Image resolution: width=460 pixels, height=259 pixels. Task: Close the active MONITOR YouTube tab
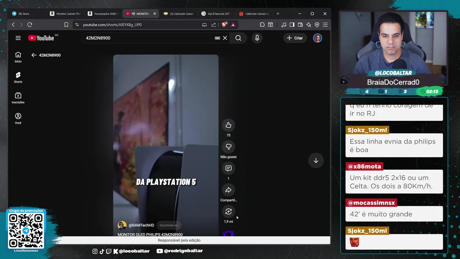(155, 14)
